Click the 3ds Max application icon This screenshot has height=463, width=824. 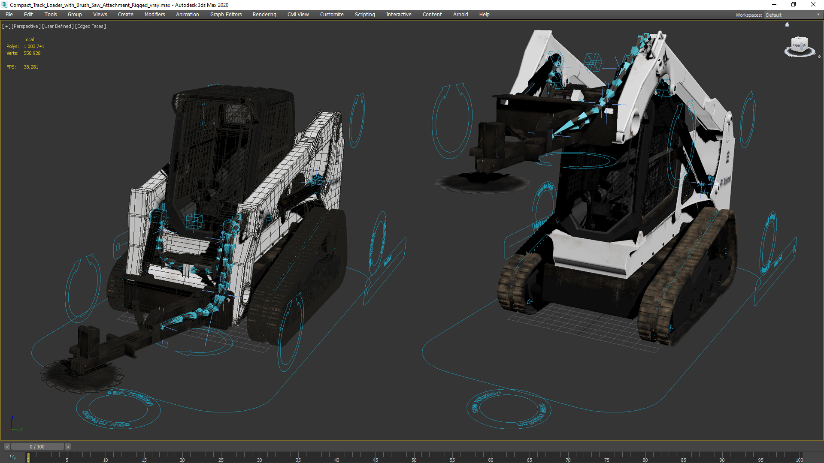pyautogui.click(x=4, y=5)
